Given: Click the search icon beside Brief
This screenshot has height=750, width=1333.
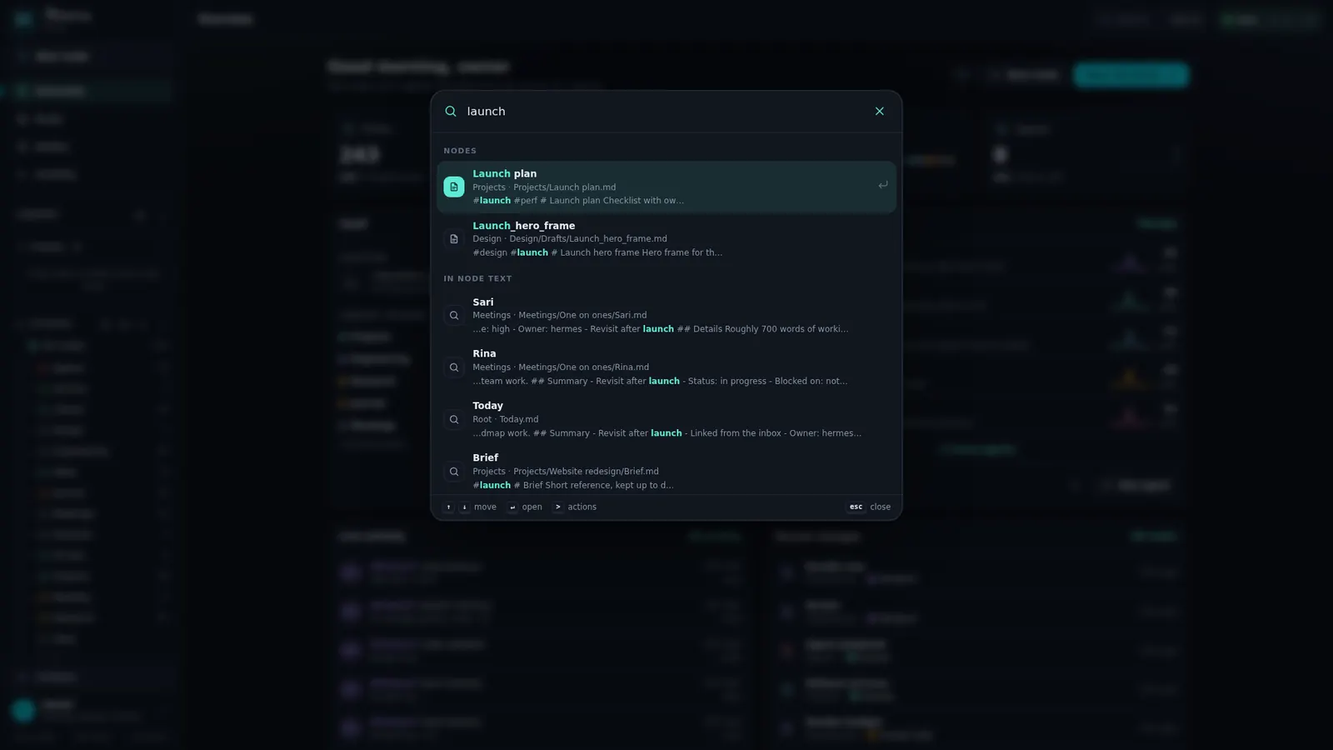Looking at the screenshot, I should pos(454,472).
